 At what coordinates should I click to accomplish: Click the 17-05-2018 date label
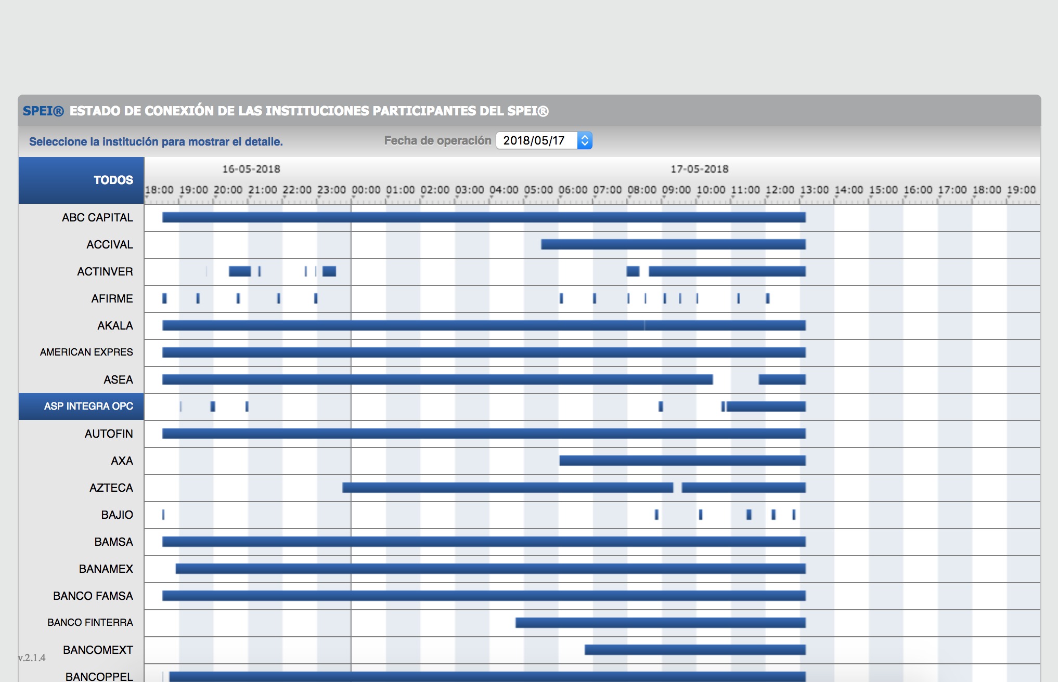(699, 169)
